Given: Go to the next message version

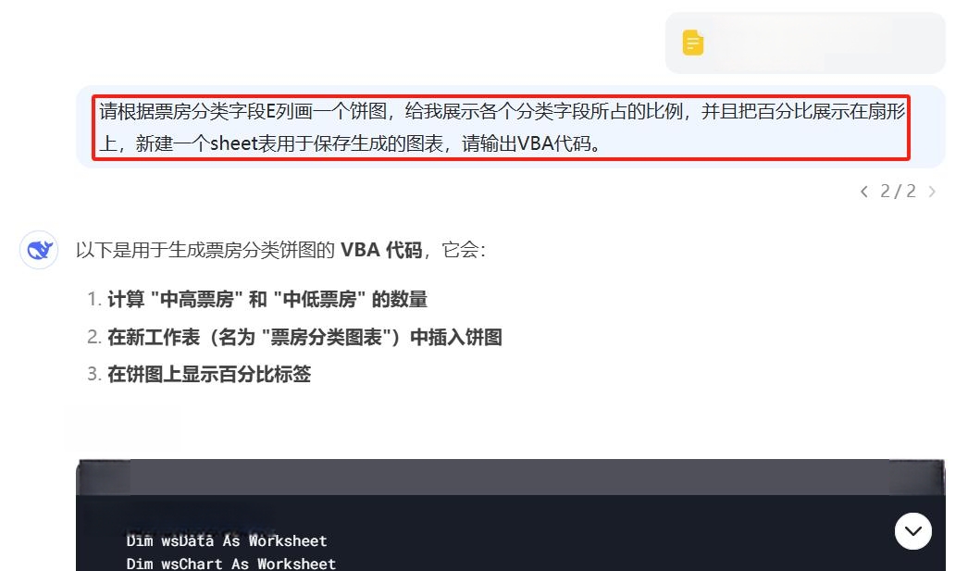Looking at the screenshot, I should click(932, 192).
